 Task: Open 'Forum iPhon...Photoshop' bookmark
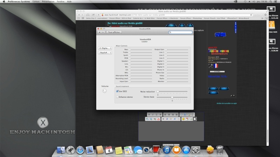[x=191, y=18]
